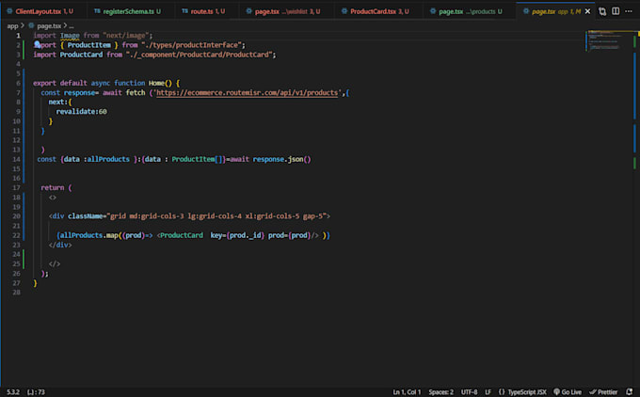Change file encoding UTF-8
This screenshot has width=640, height=397.
pos(469,392)
